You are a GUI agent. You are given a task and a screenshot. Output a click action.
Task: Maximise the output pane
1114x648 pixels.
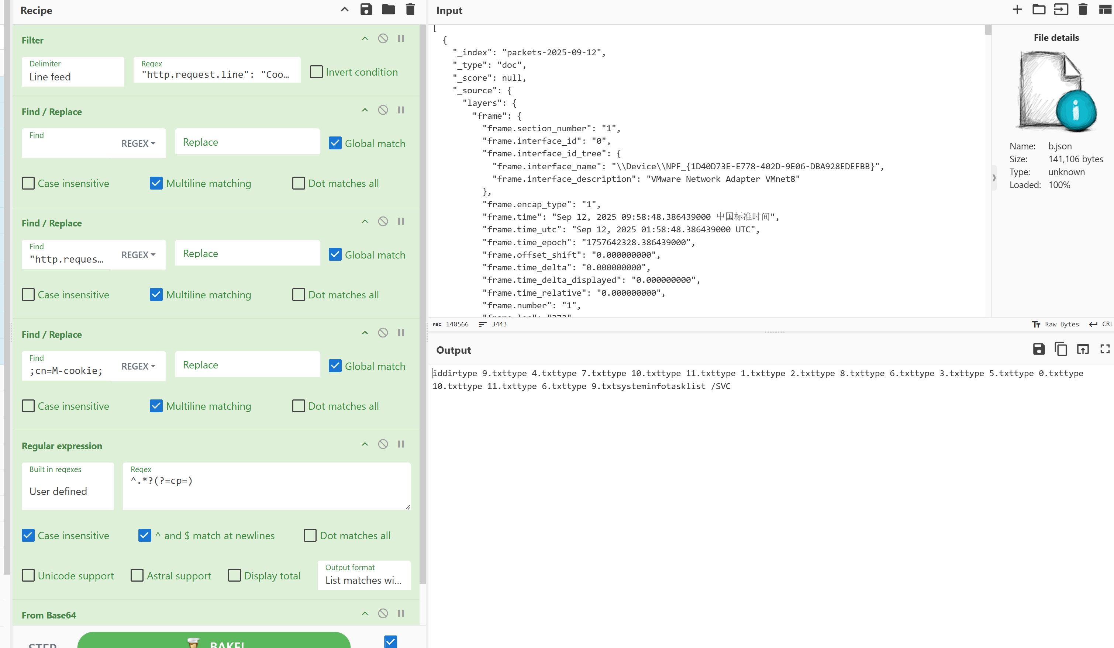coord(1105,349)
